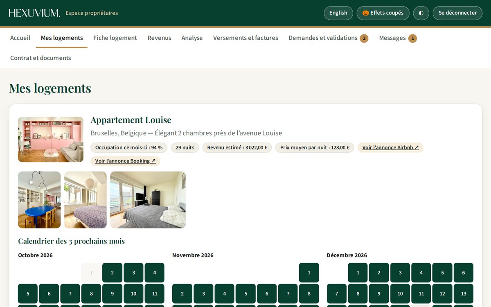The image size is (491, 307).
Task: Click Se déconnecter button
Action: coord(457,13)
